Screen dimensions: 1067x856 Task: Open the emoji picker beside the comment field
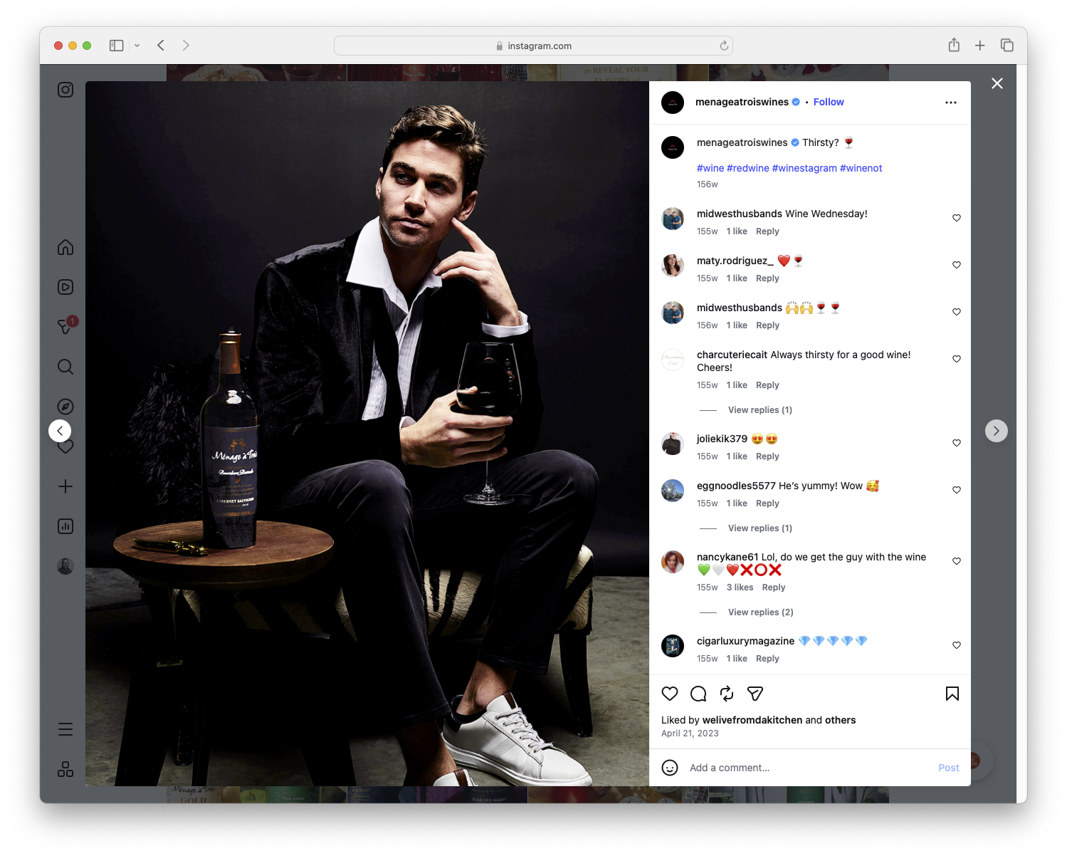pyautogui.click(x=670, y=768)
